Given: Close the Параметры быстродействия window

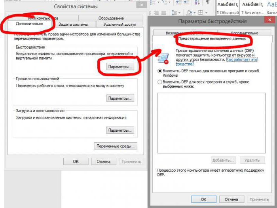Looking at the screenshot, I should pyautogui.click(x=269, y=20).
